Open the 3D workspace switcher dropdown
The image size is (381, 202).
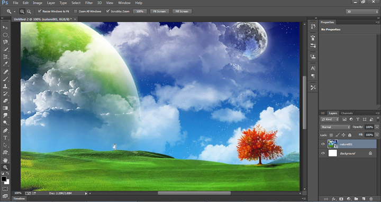click(362, 12)
